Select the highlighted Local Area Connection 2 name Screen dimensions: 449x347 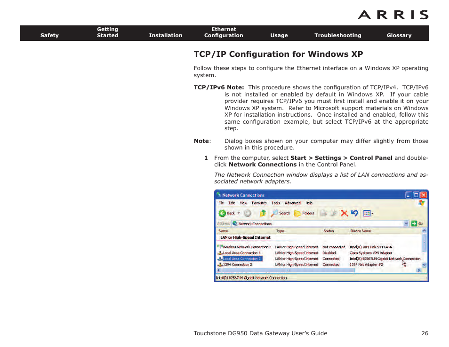[x=242, y=259]
